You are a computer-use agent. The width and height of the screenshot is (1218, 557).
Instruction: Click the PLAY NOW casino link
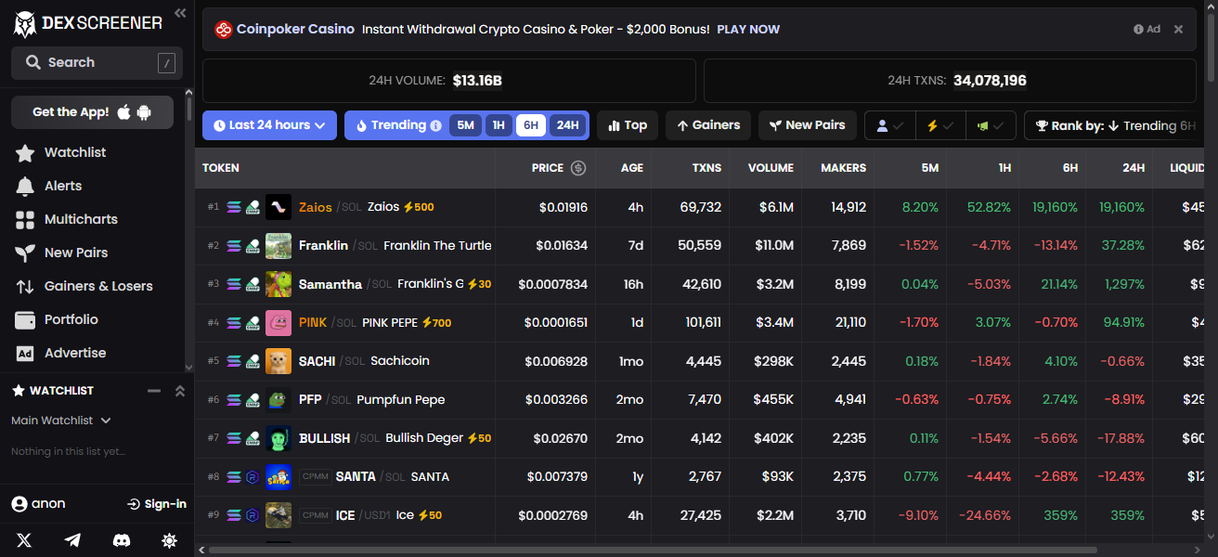[748, 29]
